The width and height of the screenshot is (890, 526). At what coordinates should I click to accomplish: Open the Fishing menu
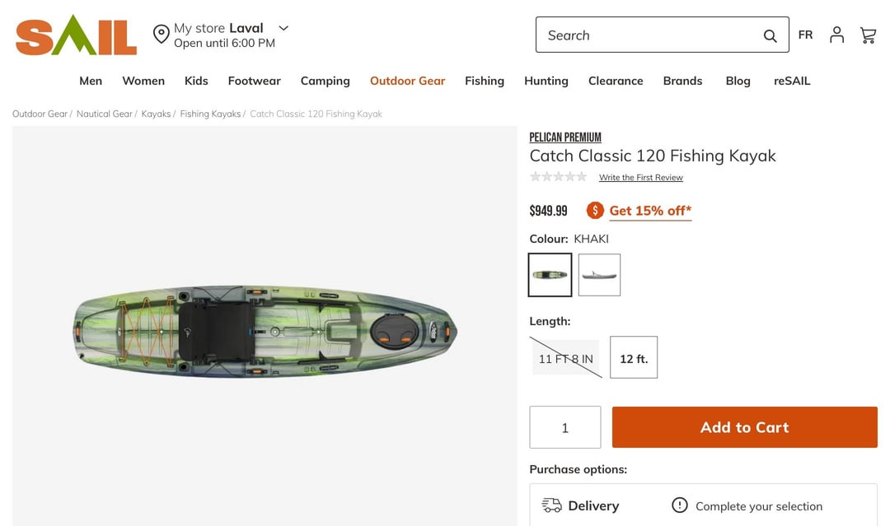point(485,81)
